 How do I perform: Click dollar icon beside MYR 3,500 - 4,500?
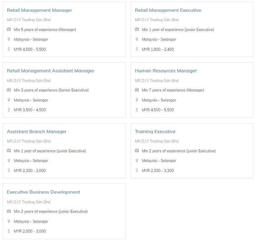[9, 110]
